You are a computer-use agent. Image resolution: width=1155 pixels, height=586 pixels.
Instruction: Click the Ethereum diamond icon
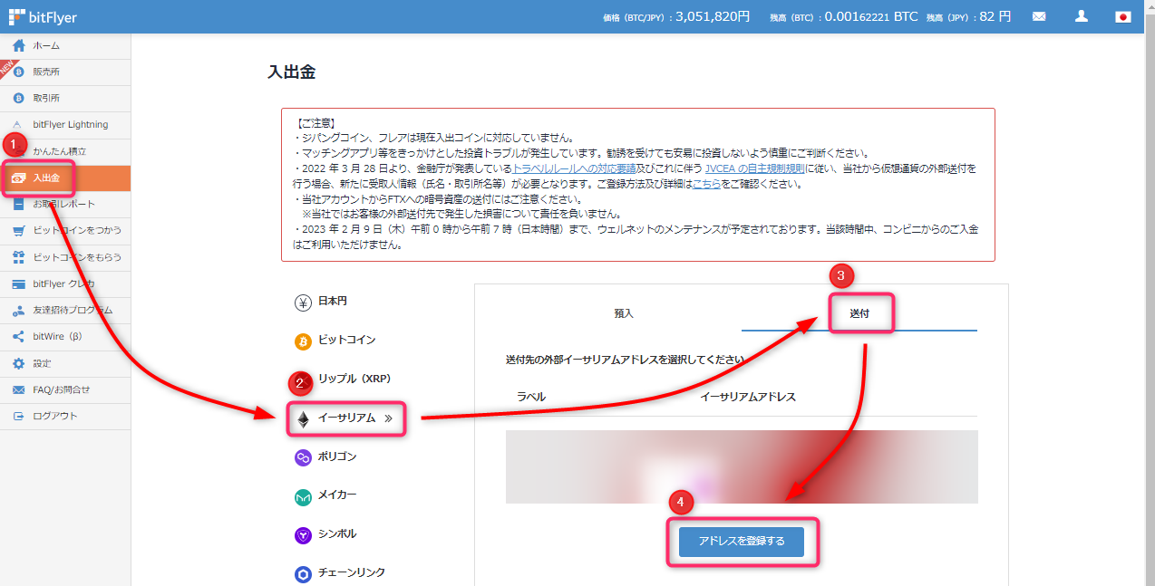[x=303, y=418]
